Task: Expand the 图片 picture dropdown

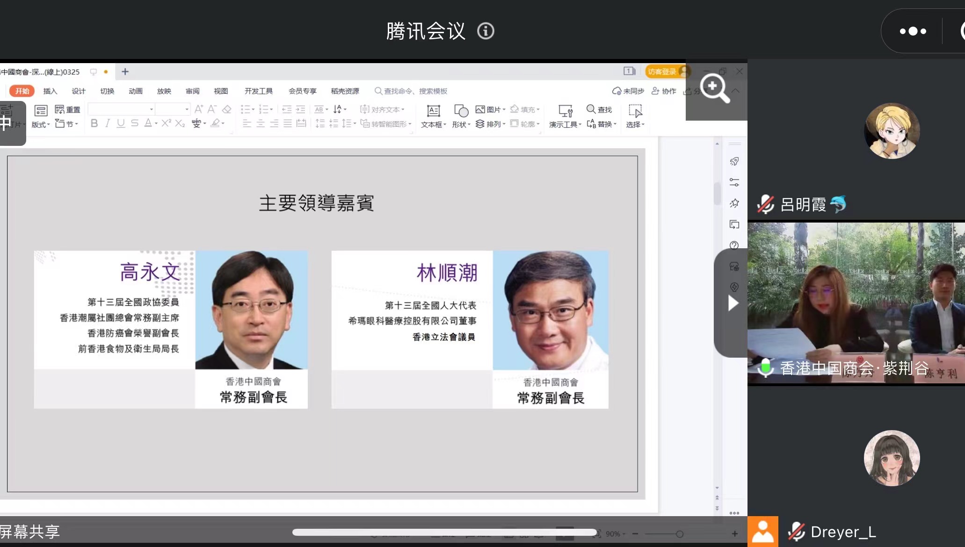Action: pyautogui.click(x=504, y=109)
